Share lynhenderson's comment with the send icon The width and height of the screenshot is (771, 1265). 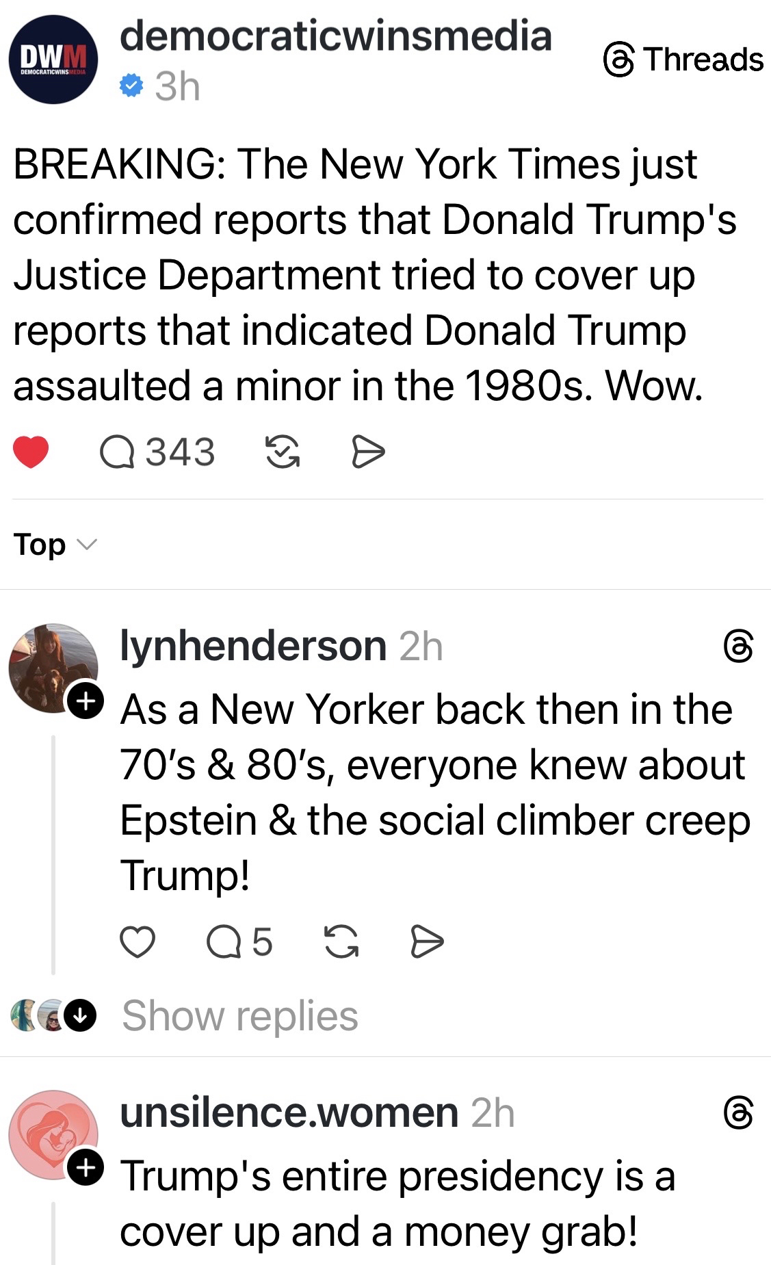click(x=427, y=942)
